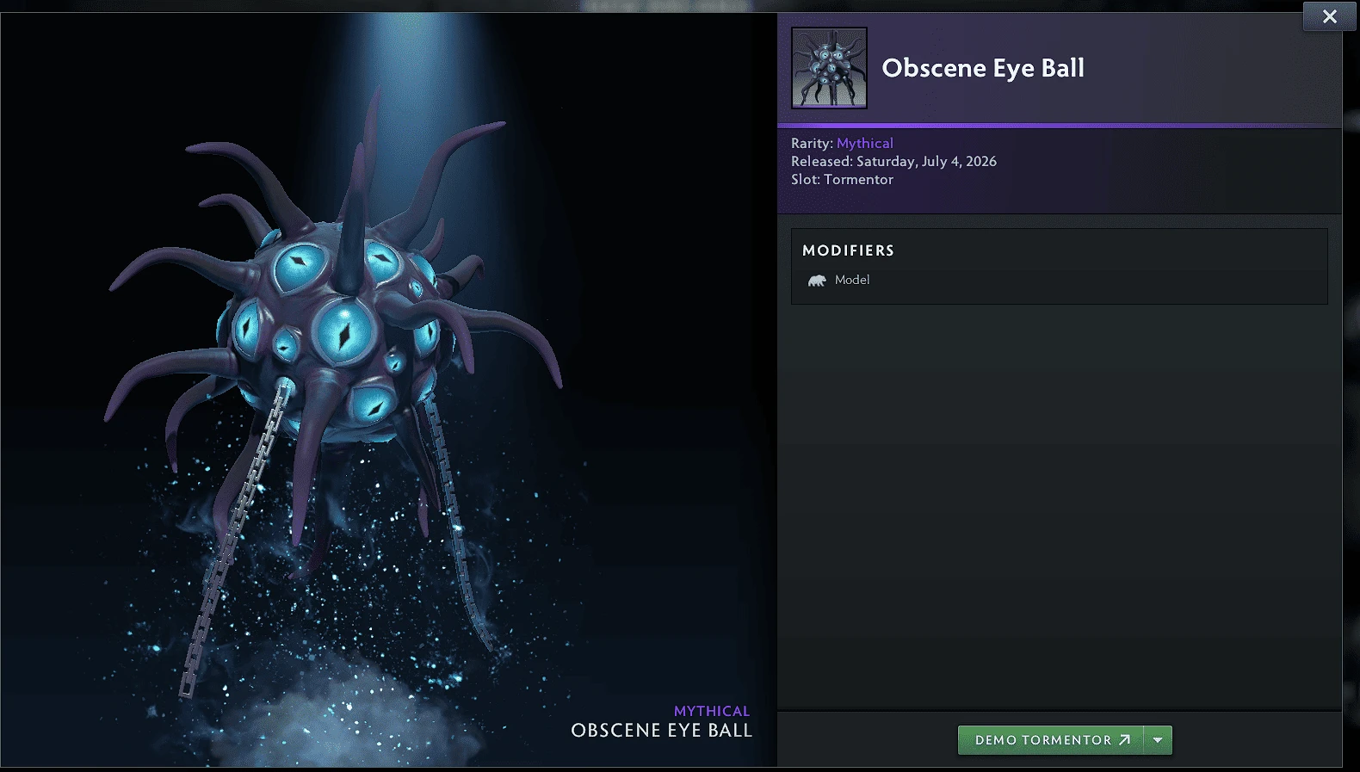Click the Obscene Eye Ball item thumbnail

[829, 68]
